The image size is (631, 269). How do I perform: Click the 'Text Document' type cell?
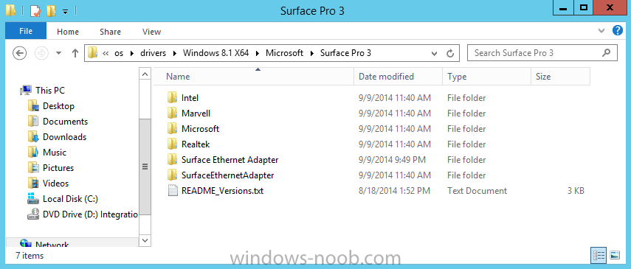(x=477, y=191)
